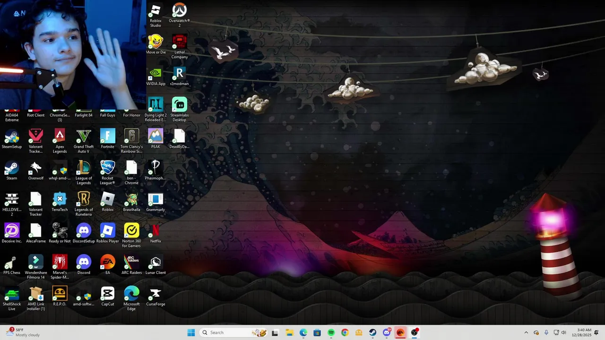Select the HELLDIVERS 2 desktop icon
Screen dimensions: 605x340
click(12, 204)
